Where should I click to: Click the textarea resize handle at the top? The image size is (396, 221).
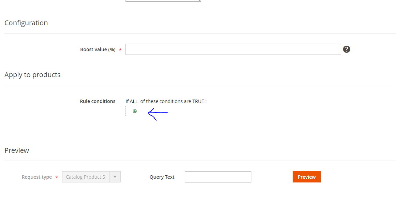[x=199, y=1]
